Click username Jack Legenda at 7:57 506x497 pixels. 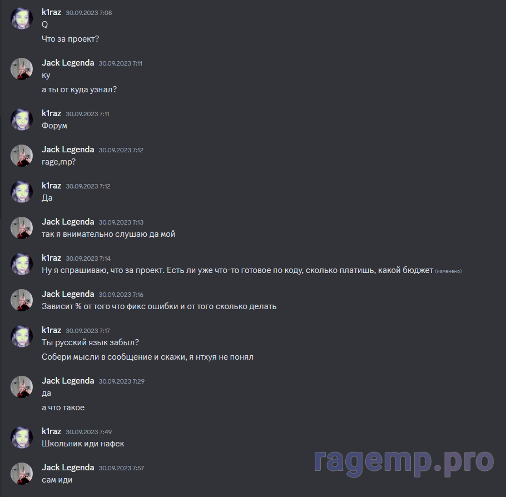coord(68,468)
